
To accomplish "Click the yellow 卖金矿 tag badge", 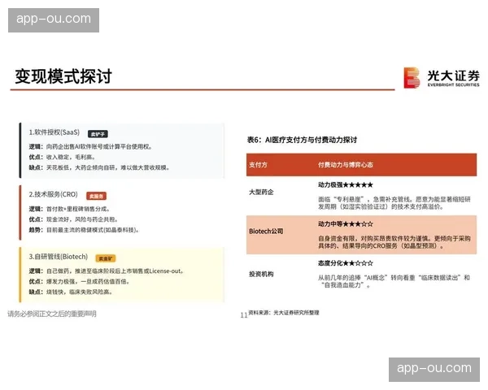I will 106,258.
